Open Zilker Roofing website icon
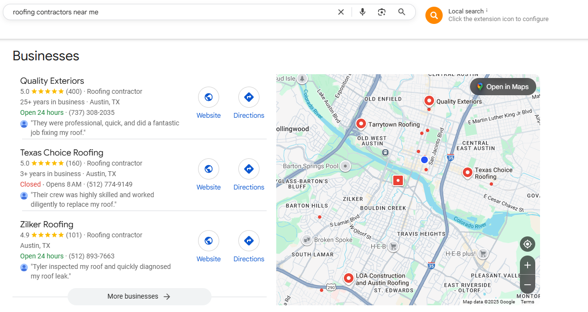 pos(209,241)
